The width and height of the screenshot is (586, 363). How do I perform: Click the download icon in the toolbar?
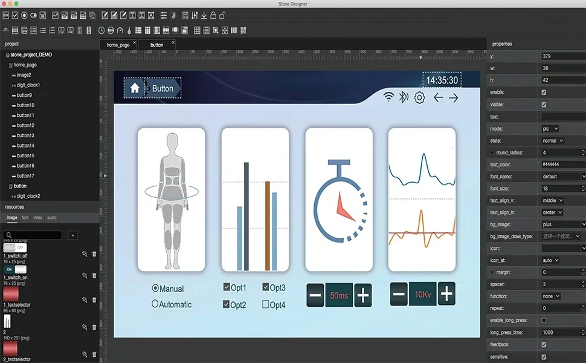[204, 15]
